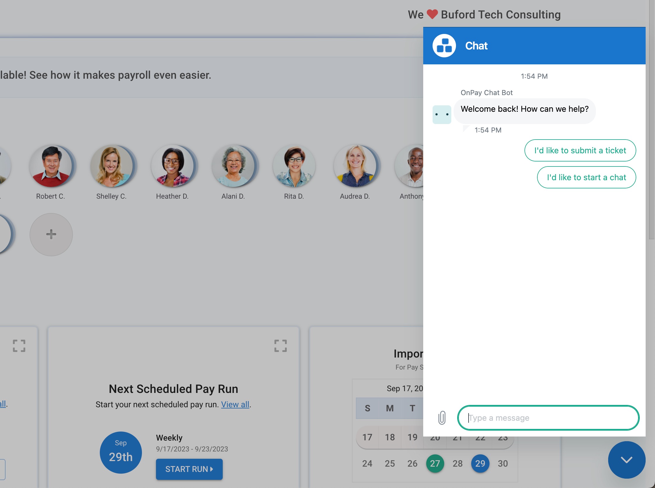Open Heather D.'s employee profile photo
This screenshot has height=488, width=655.
[x=172, y=166]
